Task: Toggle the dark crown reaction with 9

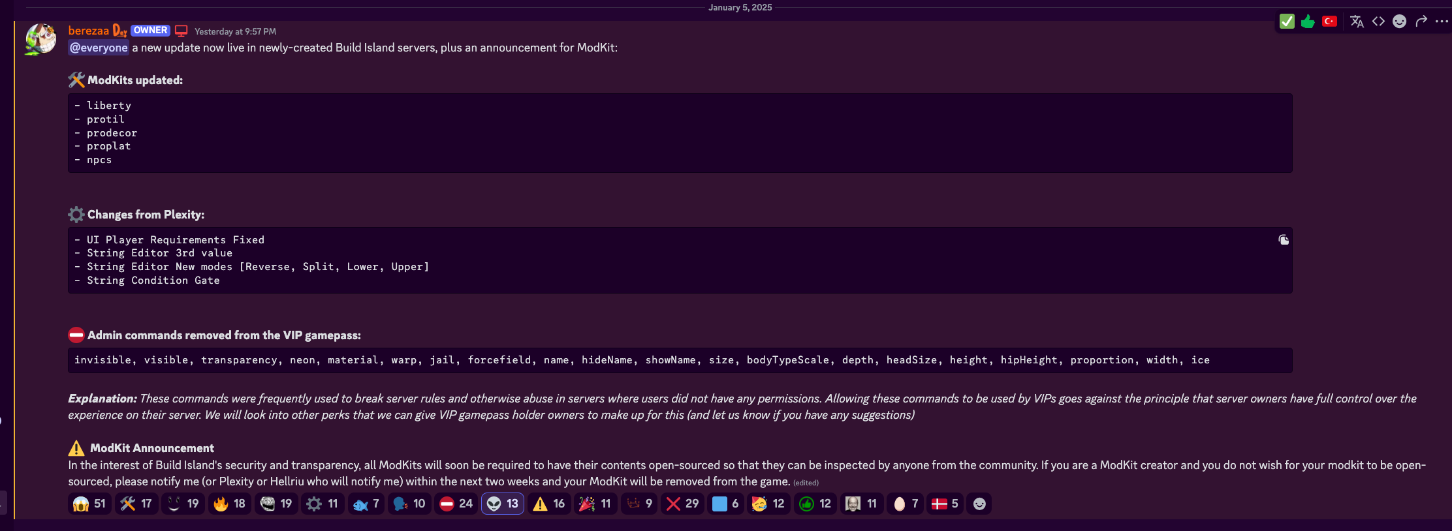Action: (639, 504)
